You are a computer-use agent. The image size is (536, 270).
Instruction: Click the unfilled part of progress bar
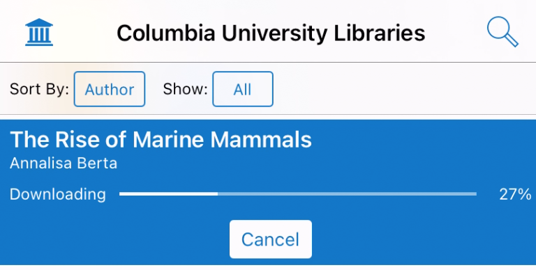tap(347, 194)
